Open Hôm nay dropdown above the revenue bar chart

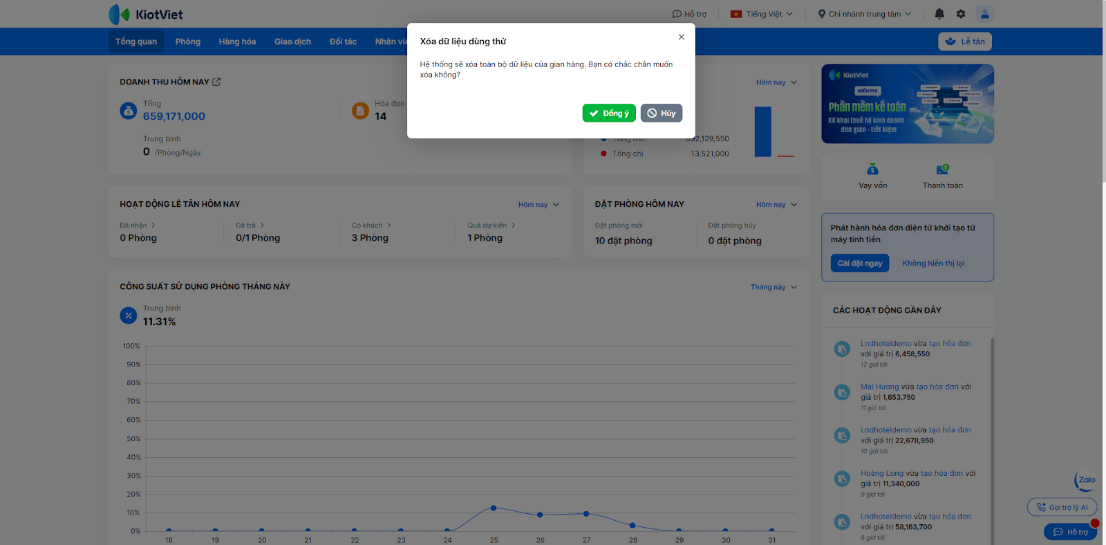tap(776, 82)
